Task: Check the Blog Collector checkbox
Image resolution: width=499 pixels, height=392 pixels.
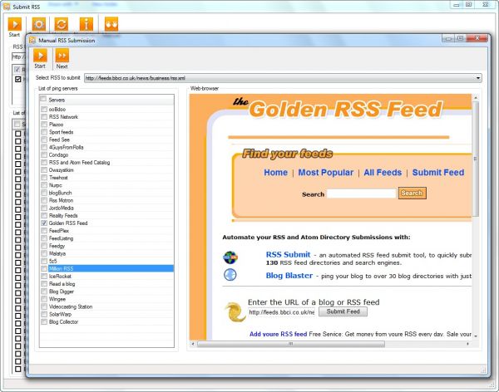Action: pos(44,321)
